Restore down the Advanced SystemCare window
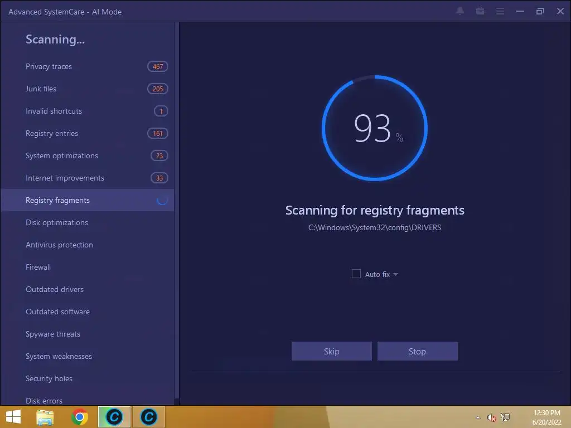This screenshot has width=571, height=428. tap(540, 11)
